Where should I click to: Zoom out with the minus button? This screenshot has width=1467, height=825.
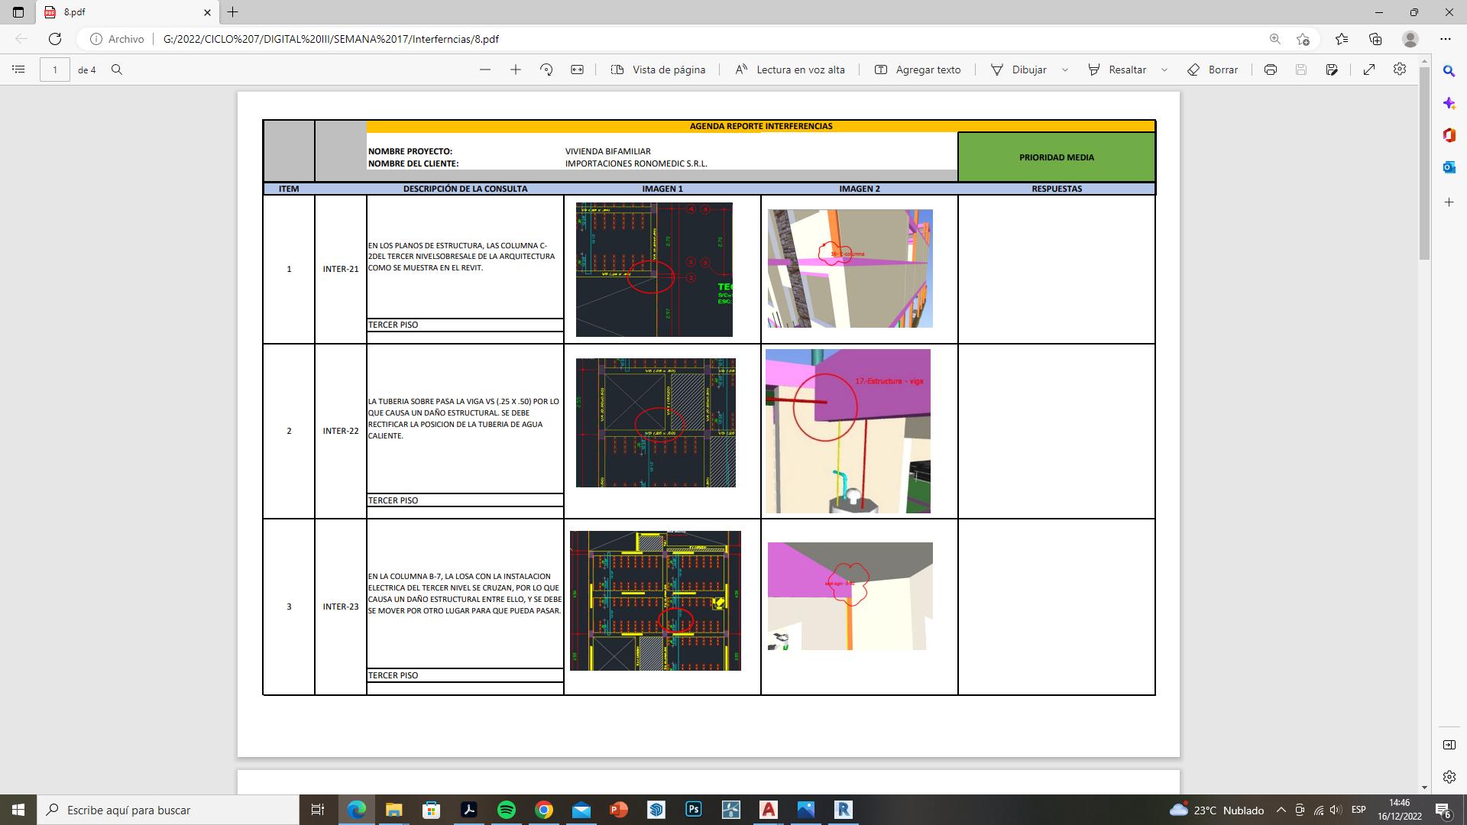485,70
